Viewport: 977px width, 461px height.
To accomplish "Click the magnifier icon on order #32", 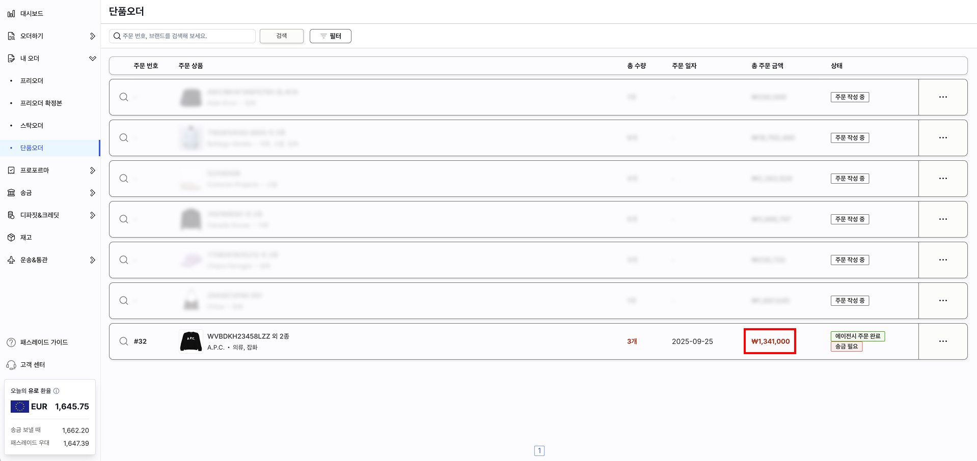I will pos(124,341).
